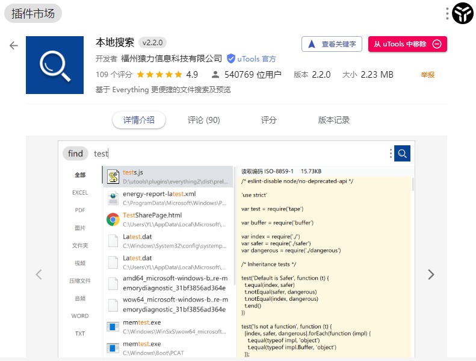Click the uTools 官方 verified badge

coord(252,58)
